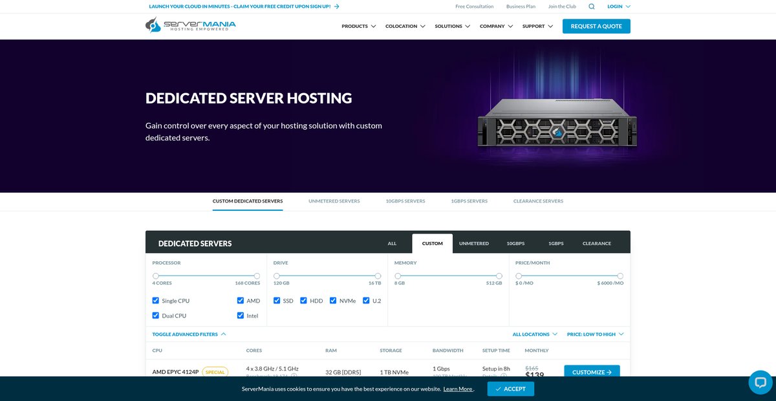Select the 10GBPS tab in Dedicated Servers
Image resolution: width=776 pixels, height=401 pixels.
click(x=515, y=244)
